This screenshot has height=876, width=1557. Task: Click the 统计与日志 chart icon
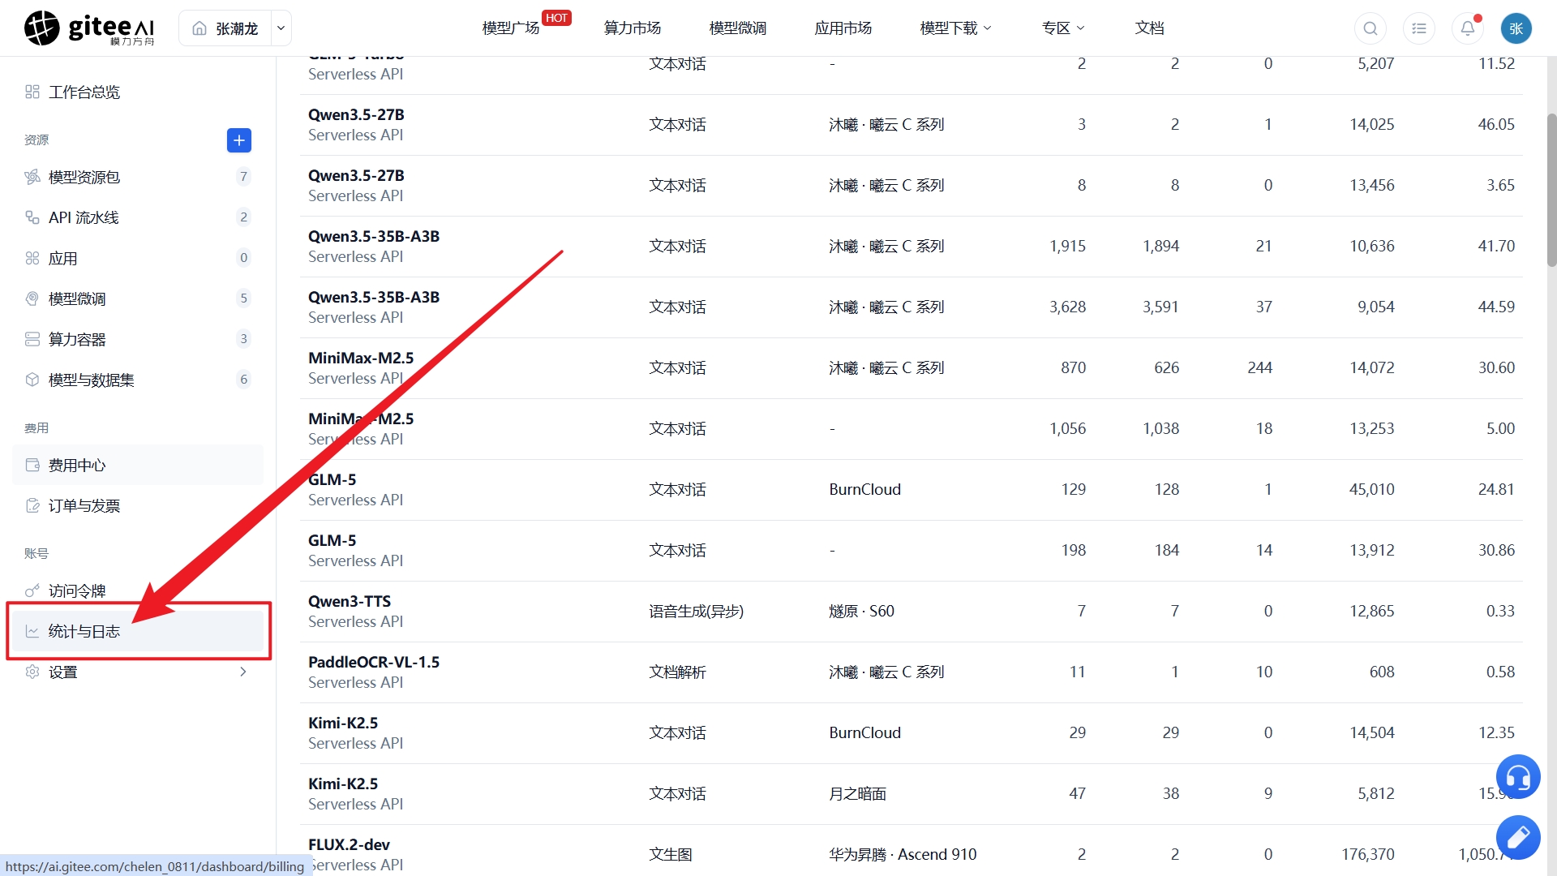tap(32, 631)
